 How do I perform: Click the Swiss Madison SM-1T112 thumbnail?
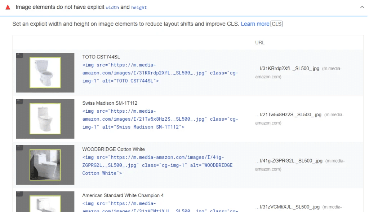[45, 119]
